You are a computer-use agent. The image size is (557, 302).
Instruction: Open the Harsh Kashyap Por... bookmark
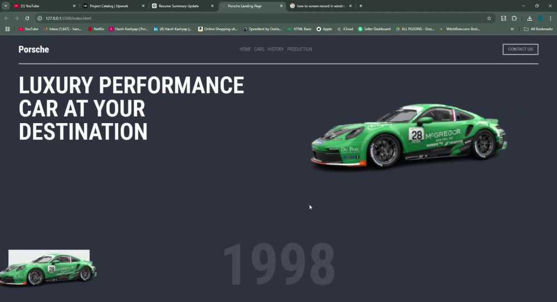coord(129,29)
